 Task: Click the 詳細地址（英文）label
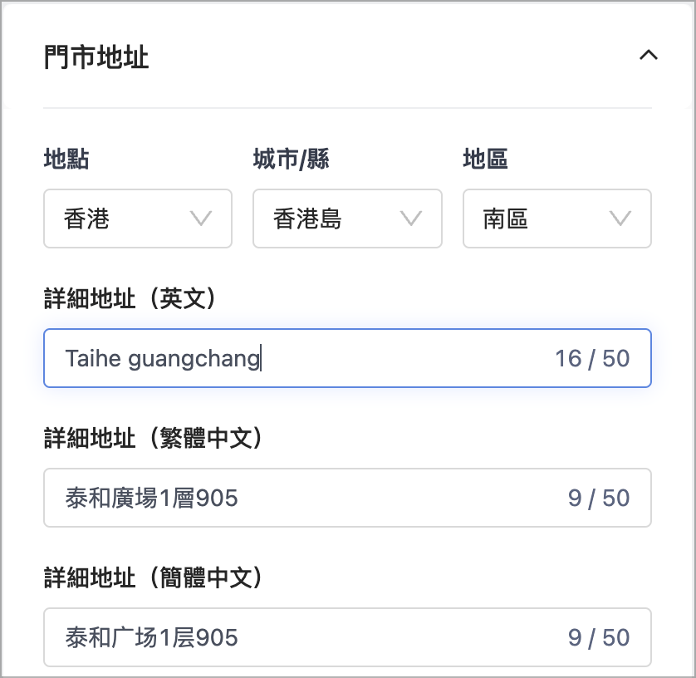pyautogui.click(x=130, y=298)
